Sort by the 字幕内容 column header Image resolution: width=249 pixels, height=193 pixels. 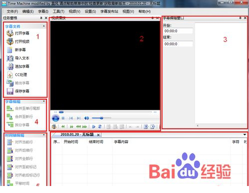121,142
